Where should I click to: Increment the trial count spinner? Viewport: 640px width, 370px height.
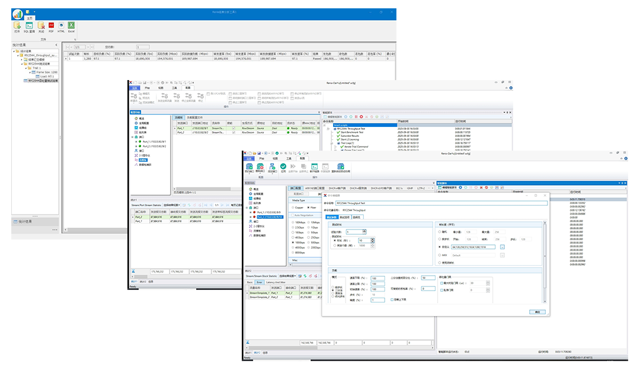click(x=365, y=231)
